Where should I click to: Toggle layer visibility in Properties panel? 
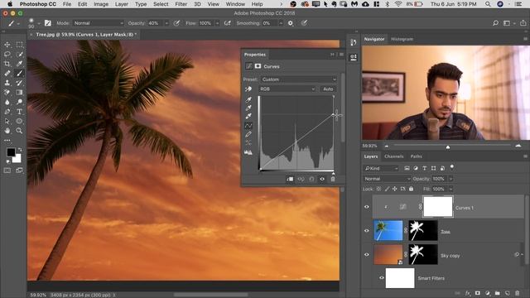click(x=322, y=179)
